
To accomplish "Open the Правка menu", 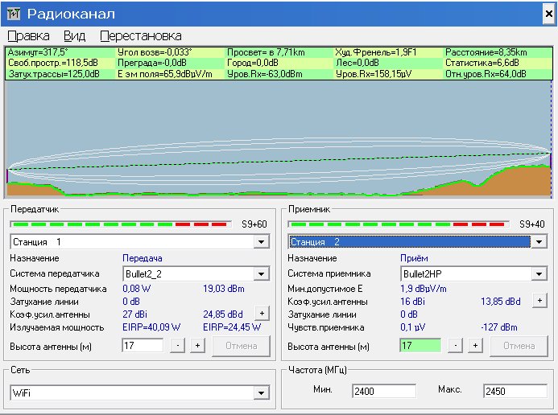I will point(28,36).
